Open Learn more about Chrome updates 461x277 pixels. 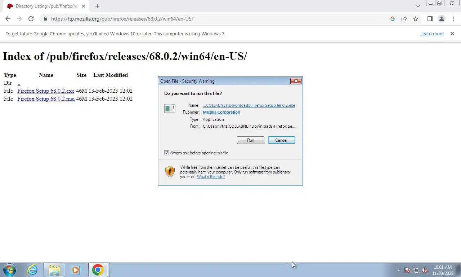pyautogui.click(x=432, y=34)
